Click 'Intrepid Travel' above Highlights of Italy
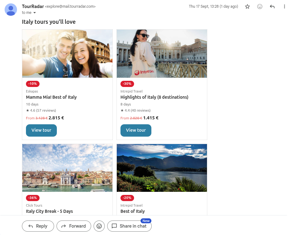This screenshot has height=235, width=291. click(132, 91)
